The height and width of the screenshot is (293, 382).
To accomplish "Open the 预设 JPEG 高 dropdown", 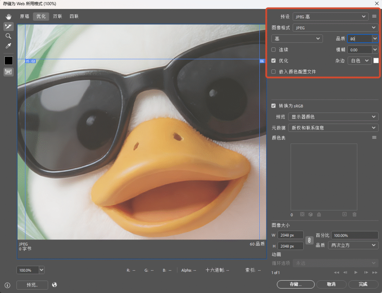I will coord(331,16).
